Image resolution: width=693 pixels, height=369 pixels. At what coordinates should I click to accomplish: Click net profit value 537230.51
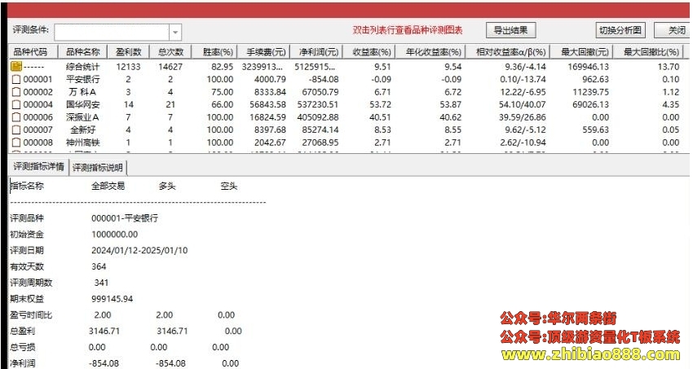pyautogui.click(x=318, y=104)
